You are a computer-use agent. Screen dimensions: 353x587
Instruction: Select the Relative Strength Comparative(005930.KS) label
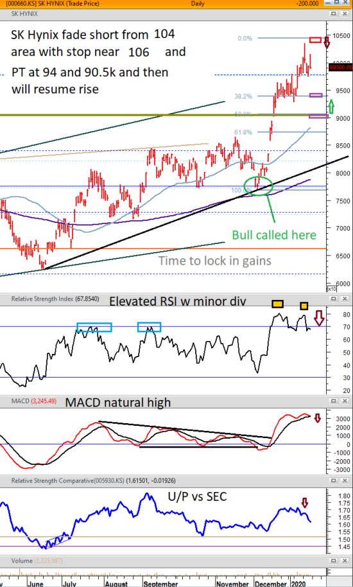(94, 480)
